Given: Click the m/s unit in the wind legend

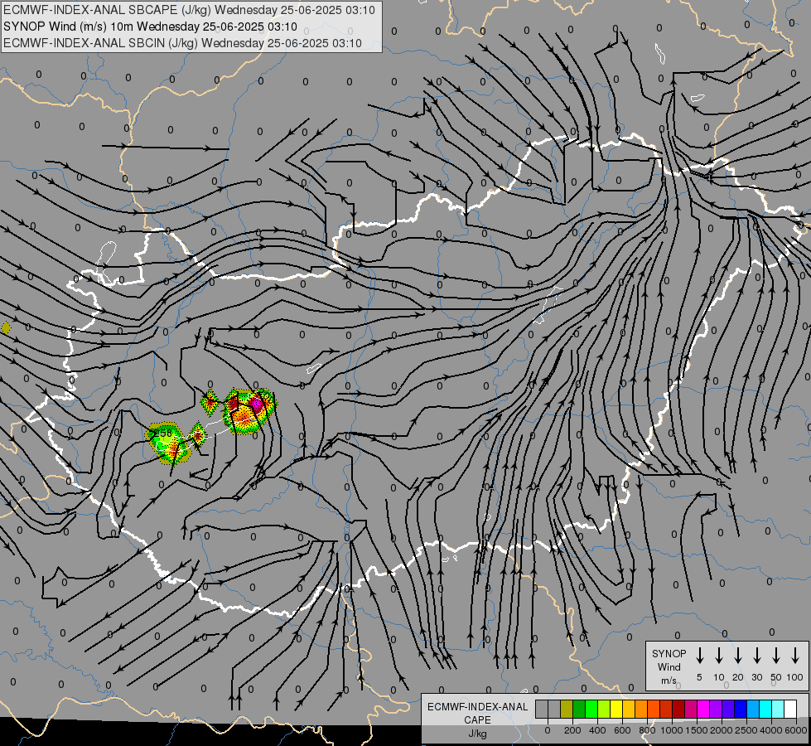Looking at the screenshot, I should pyautogui.click(x=669, y=681).
